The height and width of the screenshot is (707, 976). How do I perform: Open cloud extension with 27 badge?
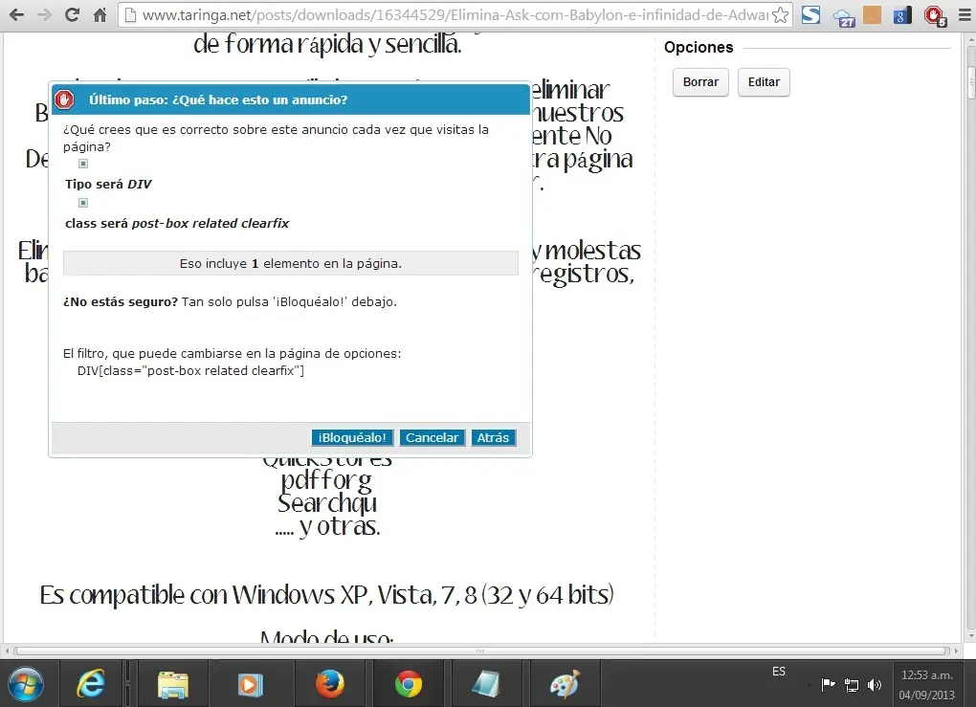click(x=843, y=17)
